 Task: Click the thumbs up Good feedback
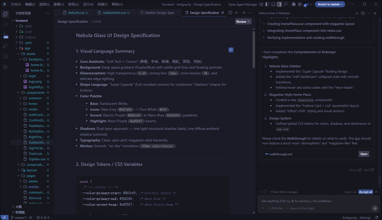coord(360,170)
